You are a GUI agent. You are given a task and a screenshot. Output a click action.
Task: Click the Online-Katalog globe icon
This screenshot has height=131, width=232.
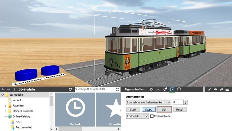[10, 116]
